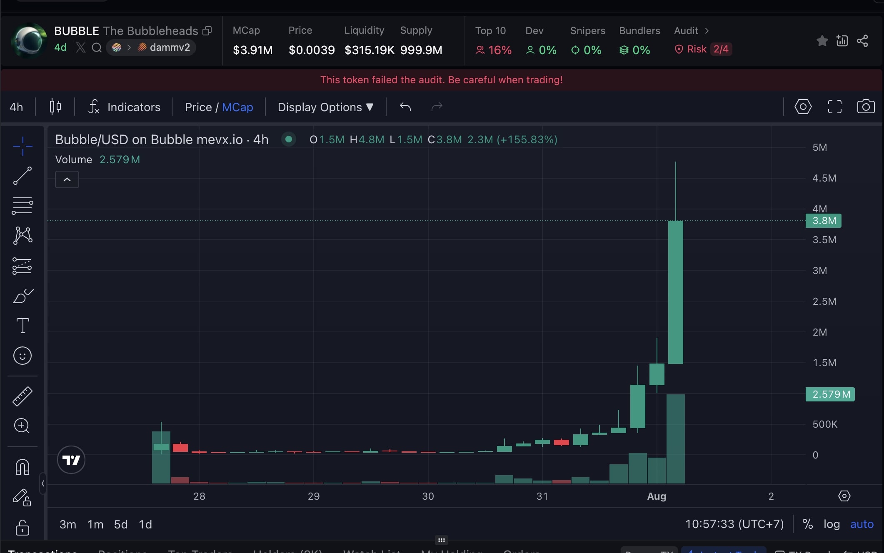Open the Display Options dropdown
The width and height of the screenshot is (884, 553).
pos(325,107)
